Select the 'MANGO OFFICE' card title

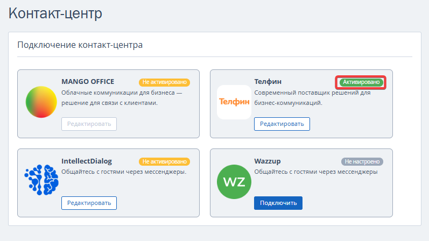[x=88, y=82]
